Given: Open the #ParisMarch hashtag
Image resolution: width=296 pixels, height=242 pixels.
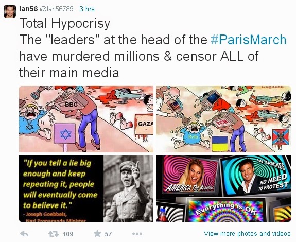Looking at the screenshot, I should pyautogui.click(x=249, y=40).
